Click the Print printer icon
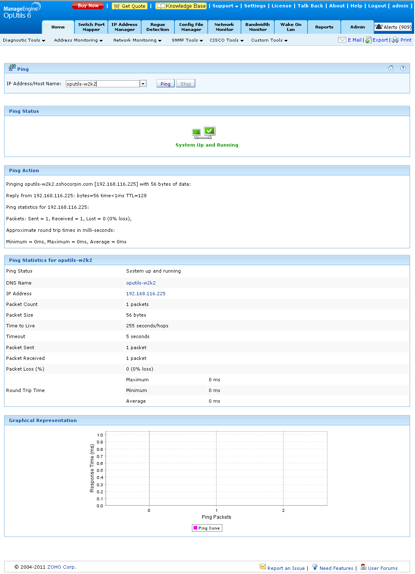This screenshot has width=415, height=574. click(x=395, y=40)
